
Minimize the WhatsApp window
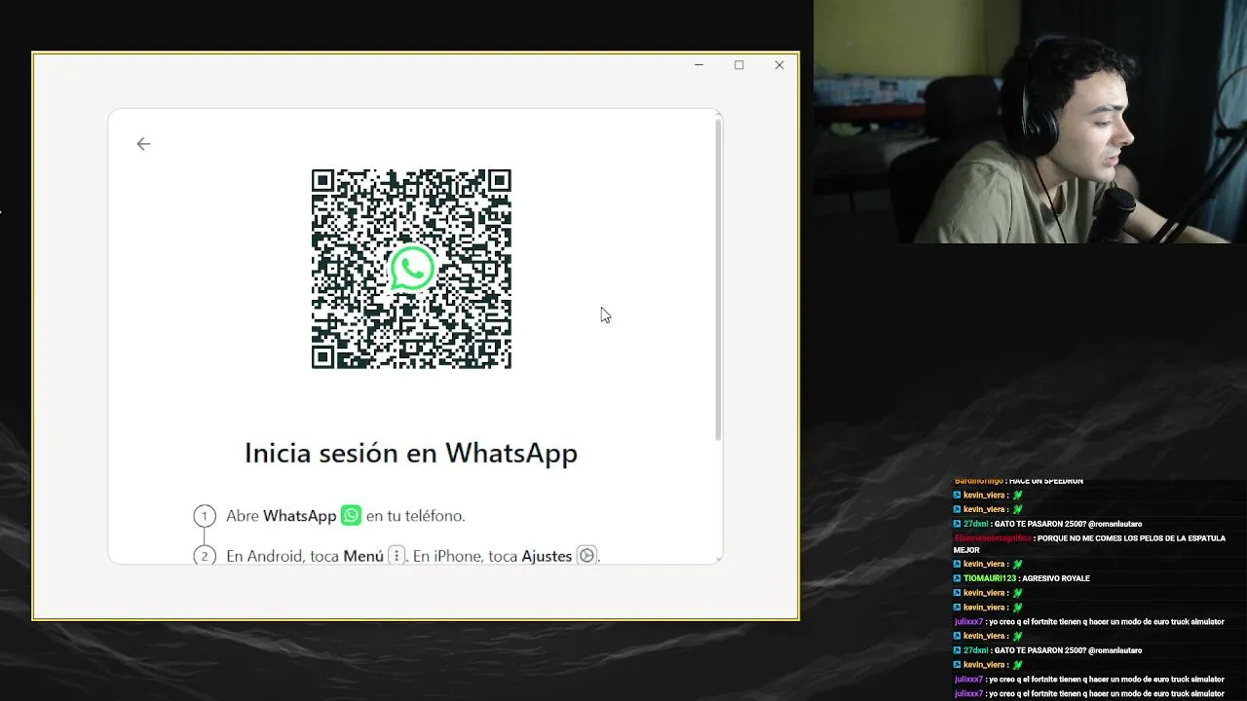point(699,65)
